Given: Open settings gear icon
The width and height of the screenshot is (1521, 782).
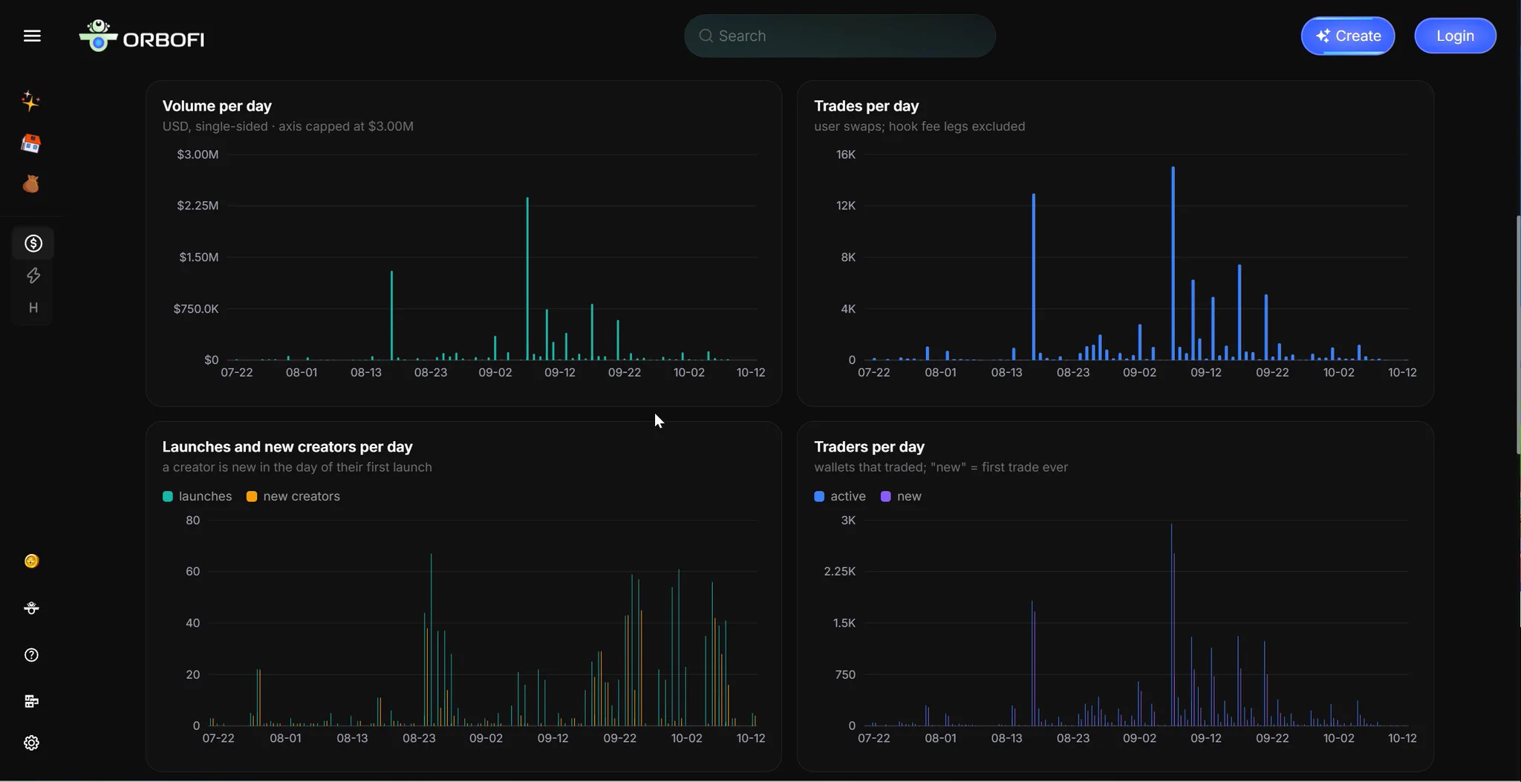Looking at the screenshot, I should click(31, 743).
